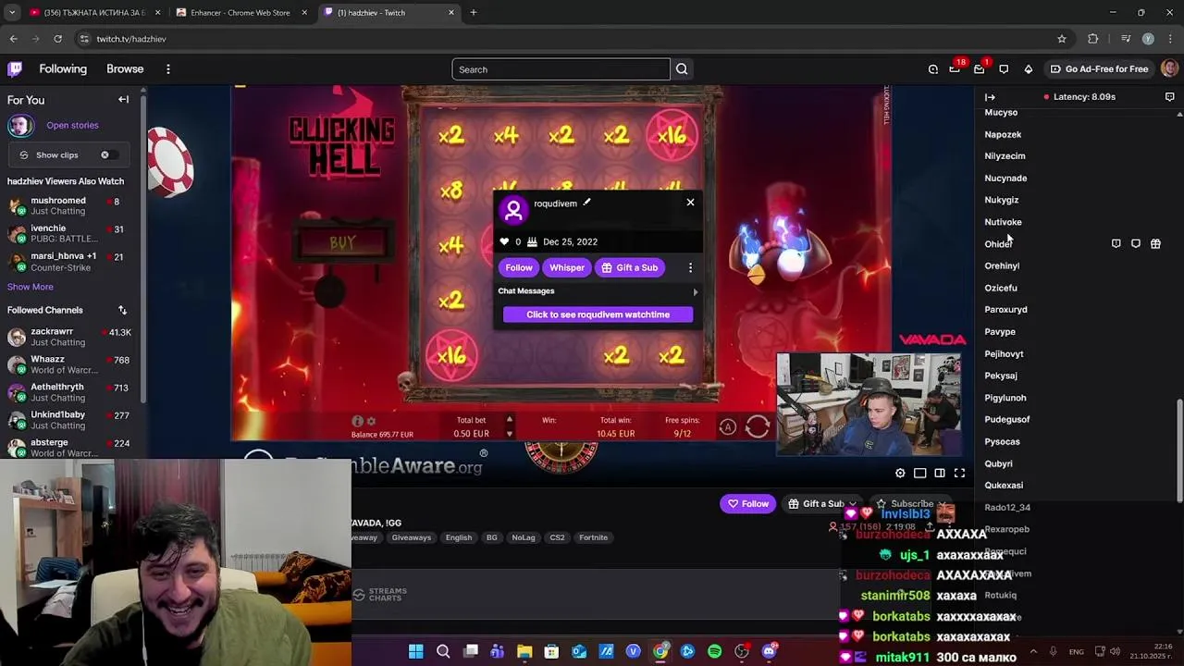Sort the Followed Channels list
This screenshot has width=1184, height=666.
(122, 310)
